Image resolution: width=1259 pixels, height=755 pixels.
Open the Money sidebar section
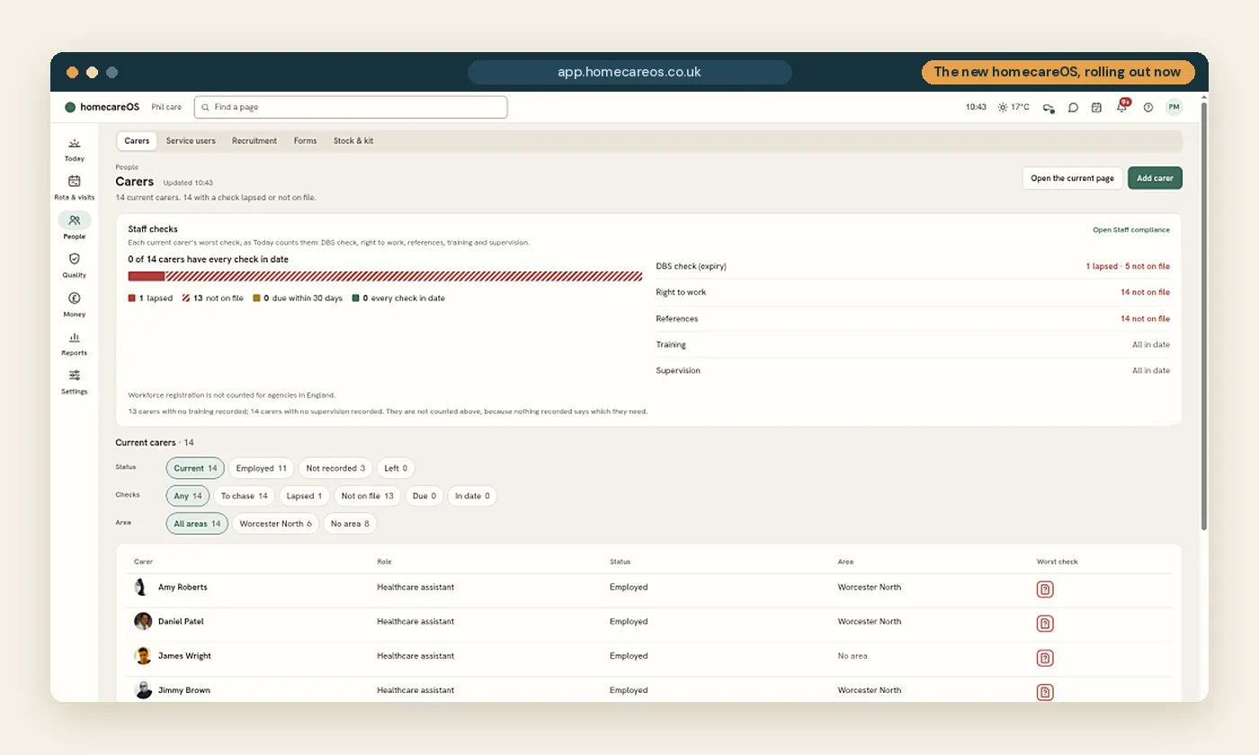click(74, 304)
